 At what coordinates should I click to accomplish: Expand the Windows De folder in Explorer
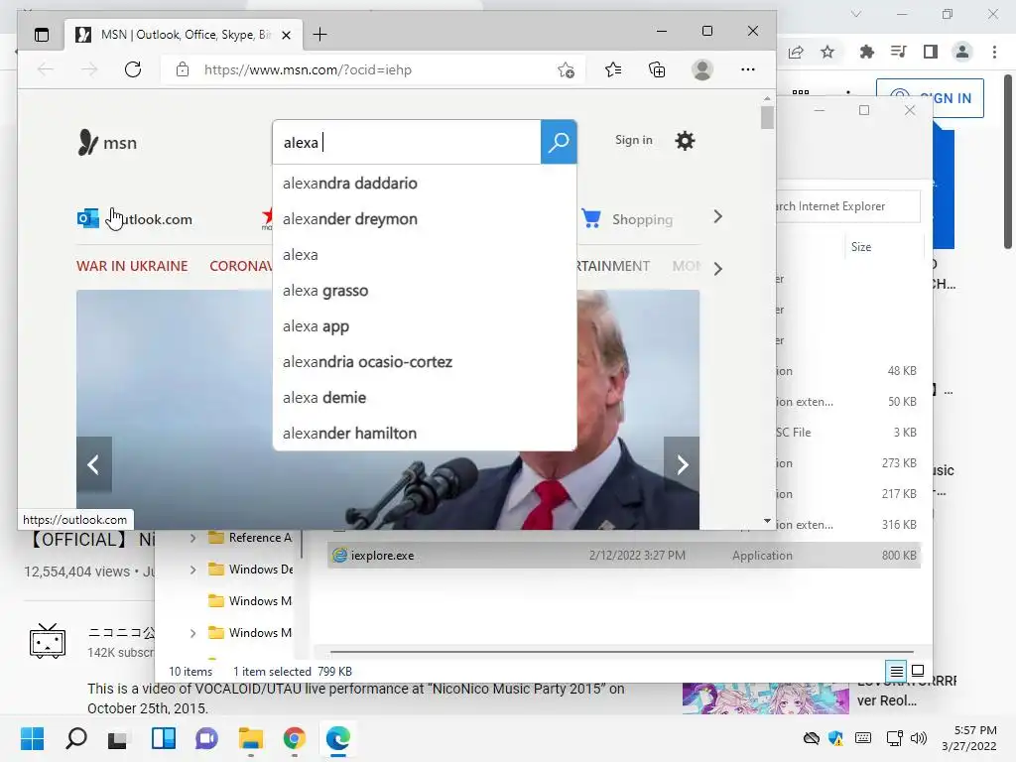pyautogui.click(x=192, y=570)
